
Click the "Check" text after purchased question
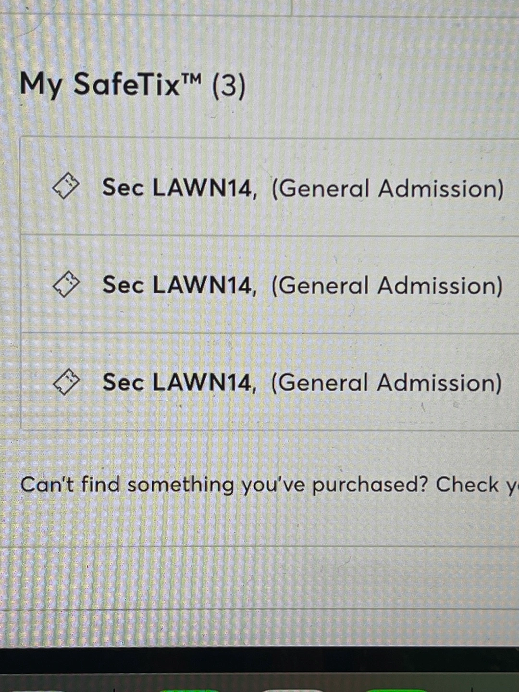[x=467, y=484]
